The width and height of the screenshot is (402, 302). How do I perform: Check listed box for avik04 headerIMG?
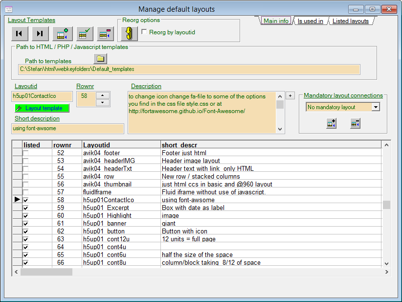25,161
